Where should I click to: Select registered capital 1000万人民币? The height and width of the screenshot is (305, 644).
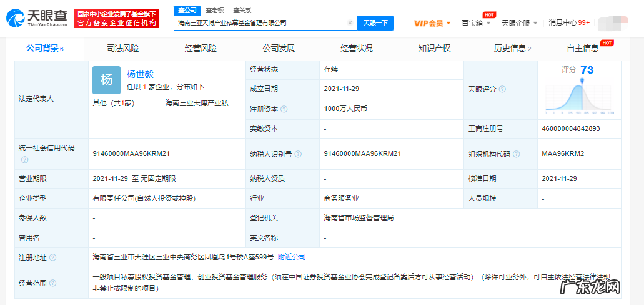(x=344, y=109)
